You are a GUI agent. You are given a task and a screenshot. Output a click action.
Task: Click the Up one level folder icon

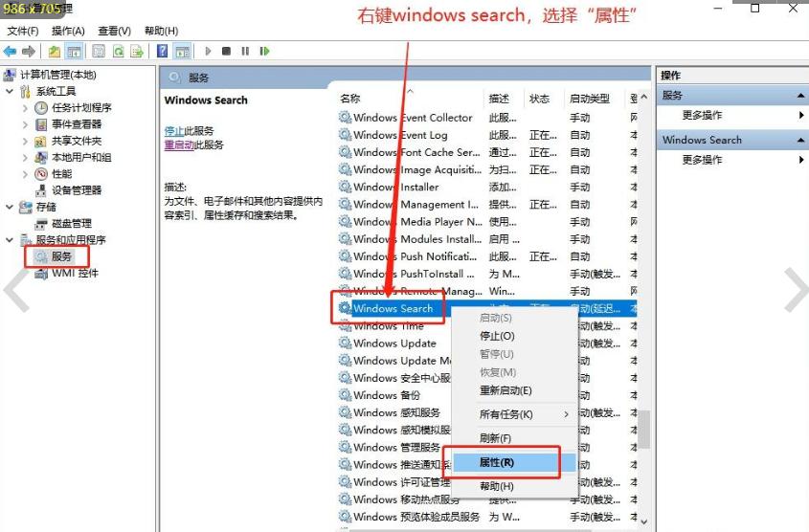(x=55, y=51)
